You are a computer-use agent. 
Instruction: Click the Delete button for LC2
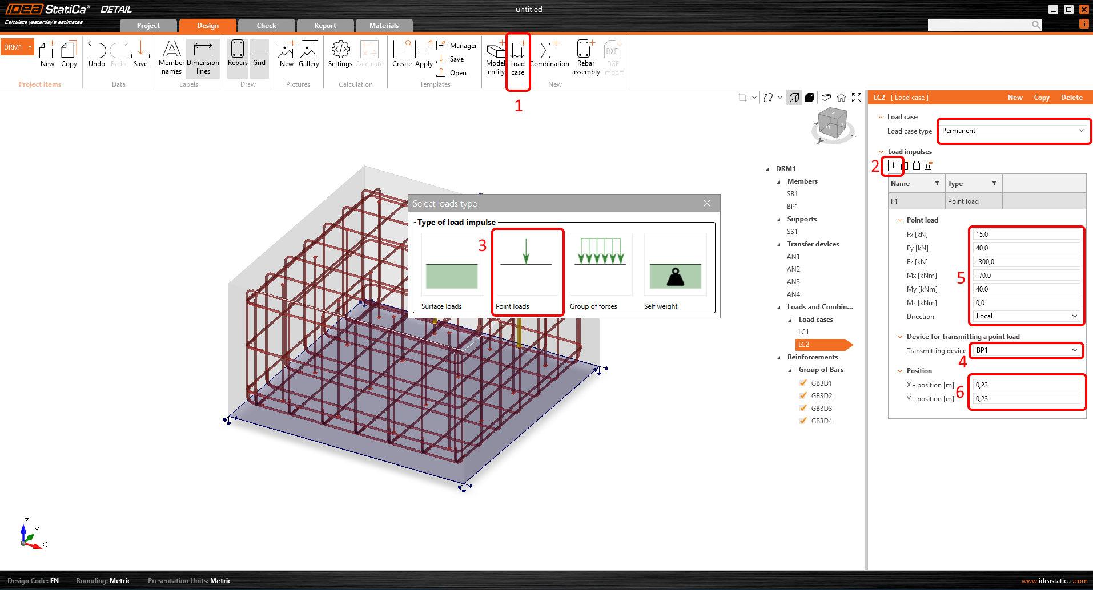(x=1071, y=98)
